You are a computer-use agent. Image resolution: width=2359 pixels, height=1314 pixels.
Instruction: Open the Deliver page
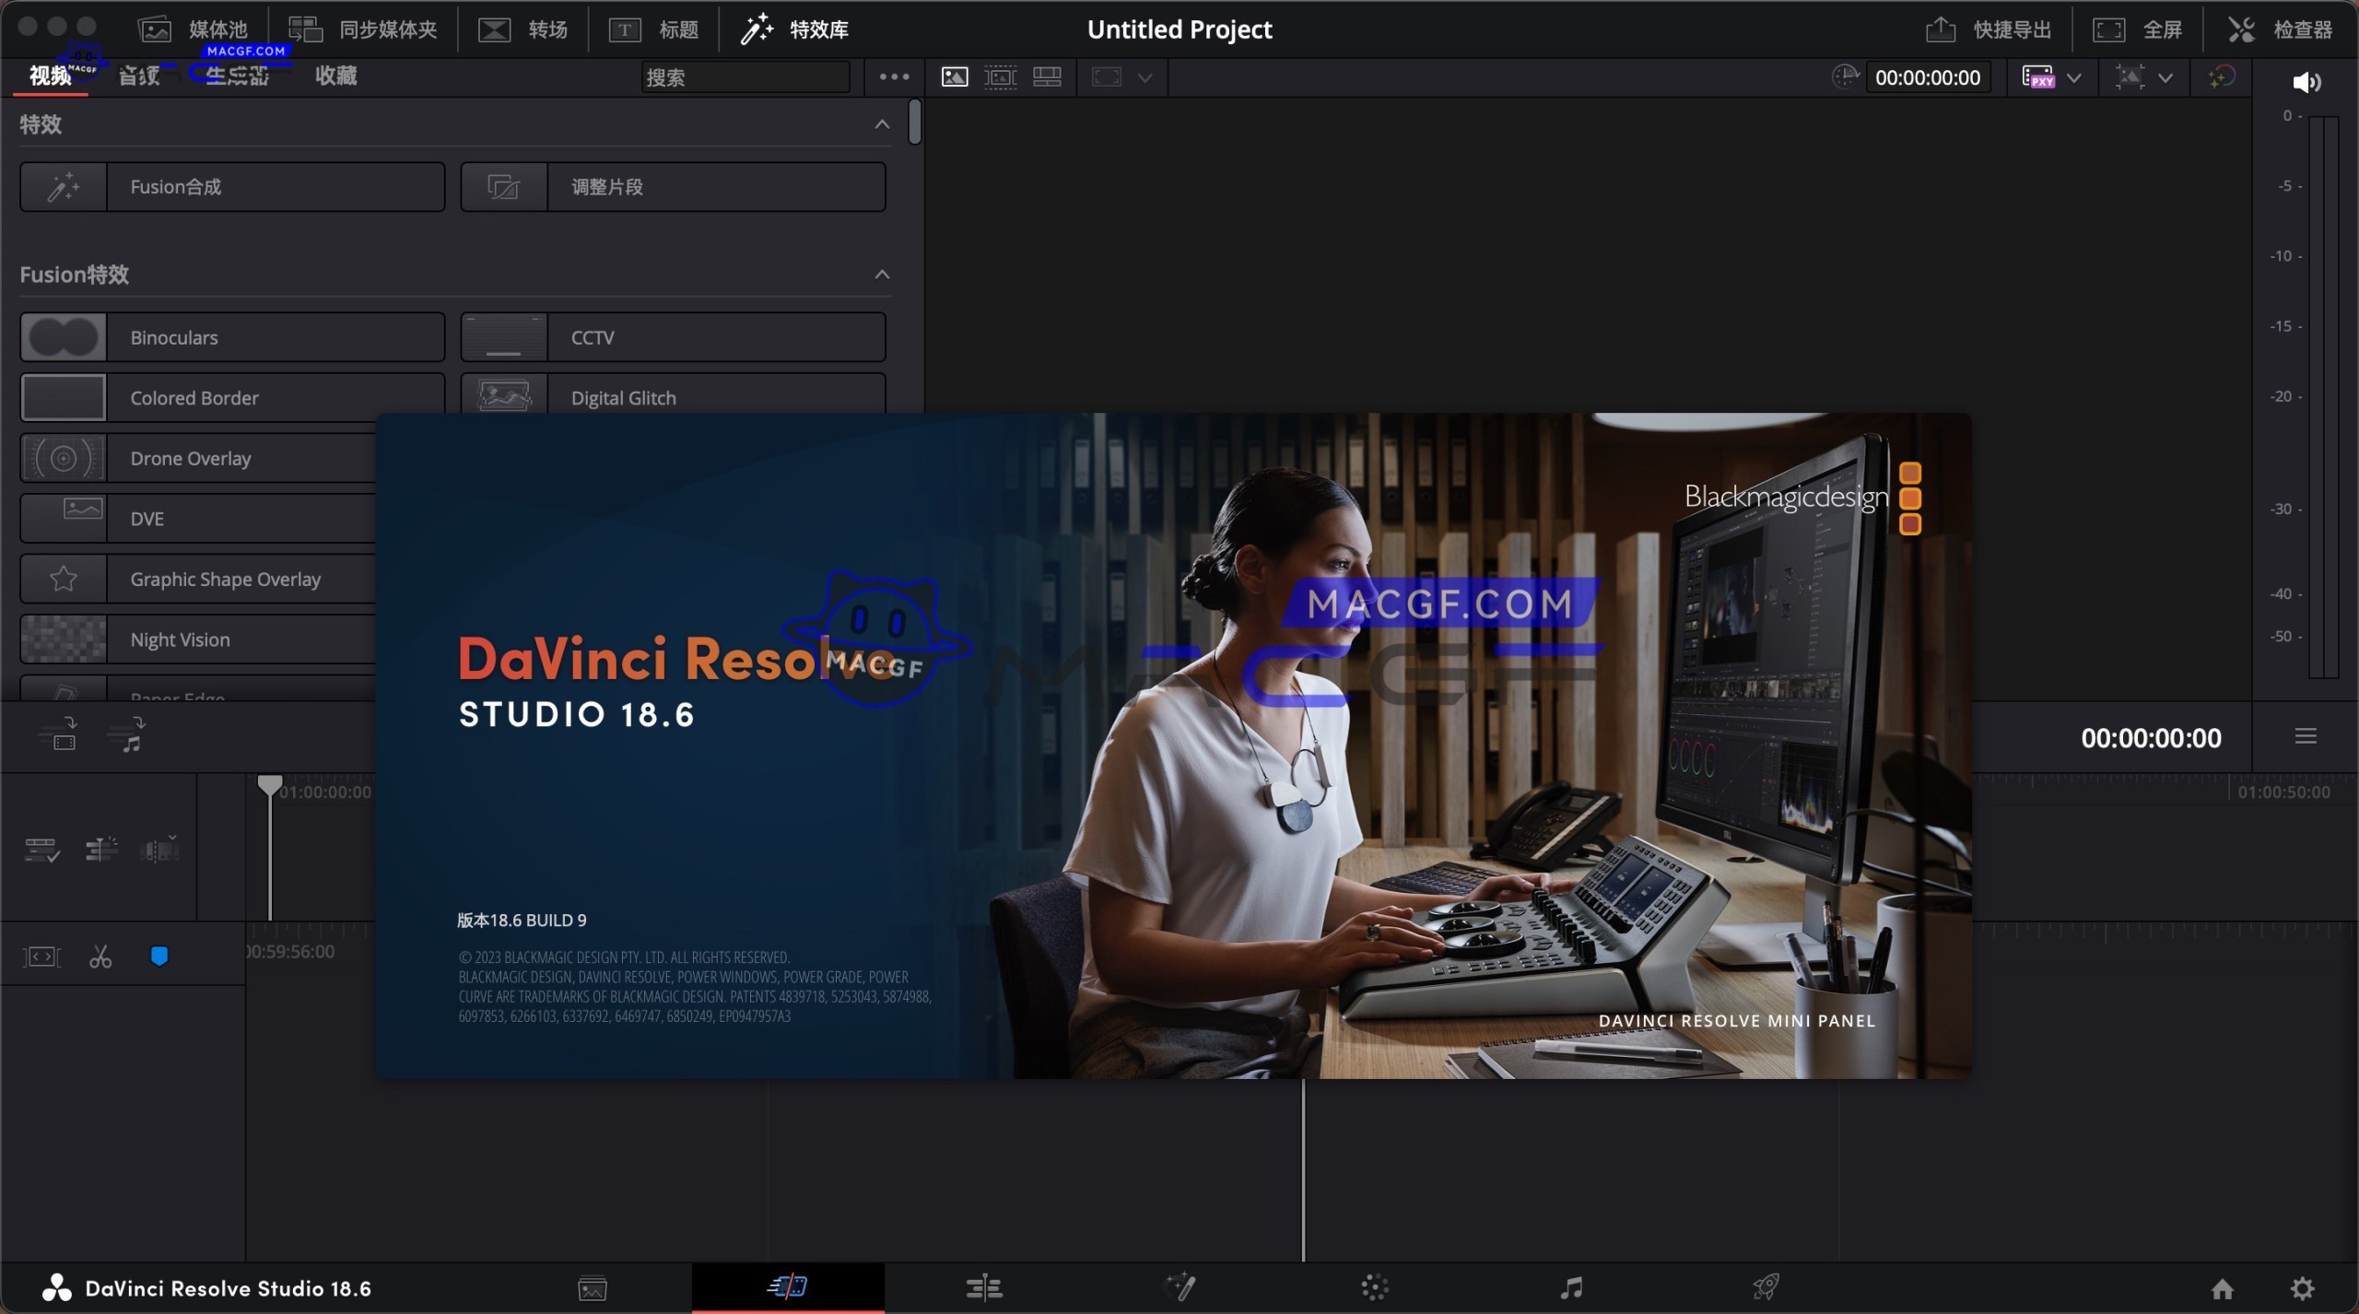[x=1767, y=1287]
